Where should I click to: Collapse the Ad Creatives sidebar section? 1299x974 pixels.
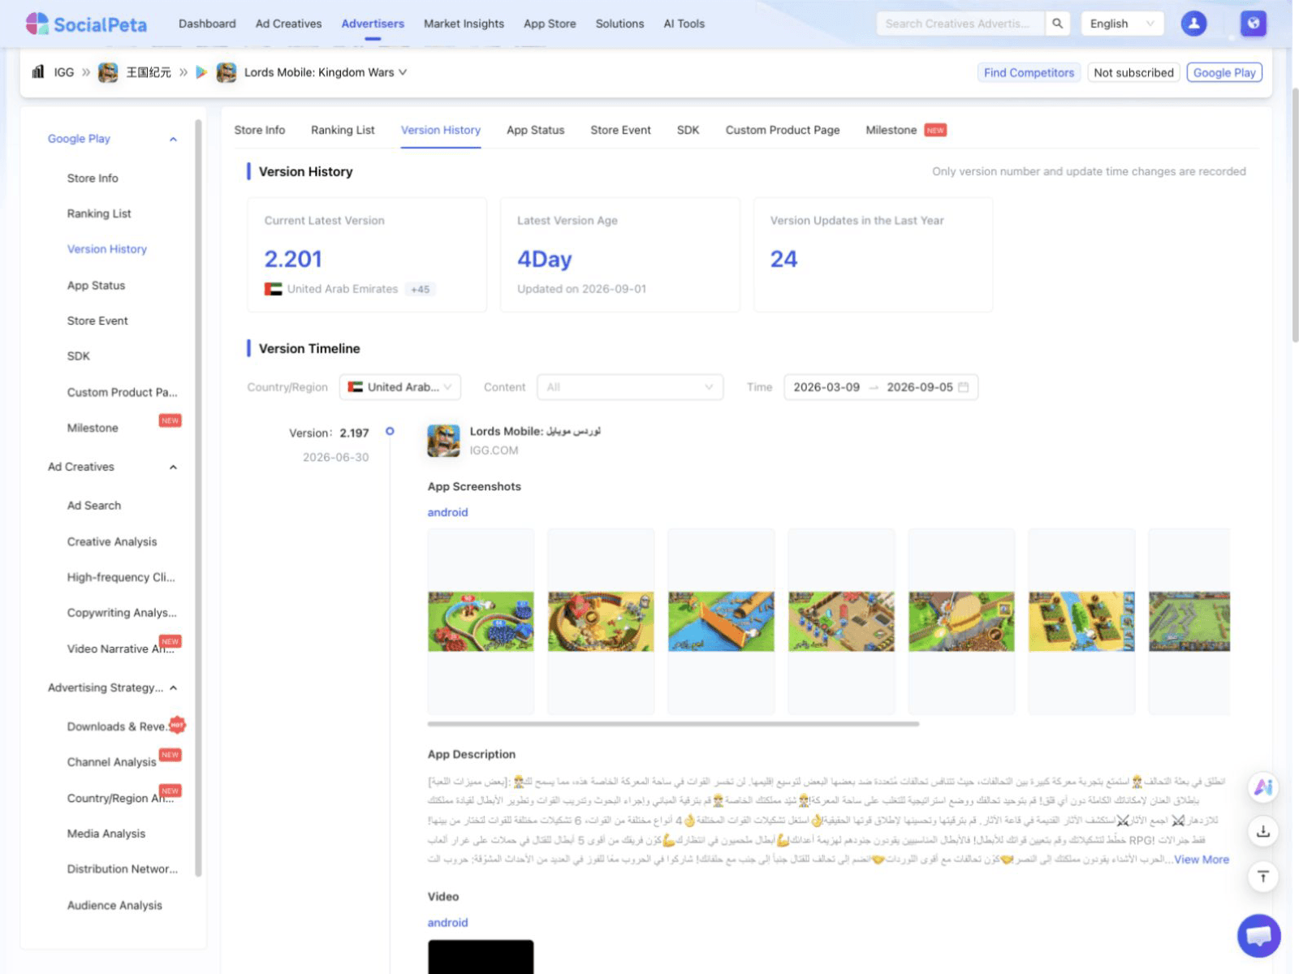(x=173, y=468)
